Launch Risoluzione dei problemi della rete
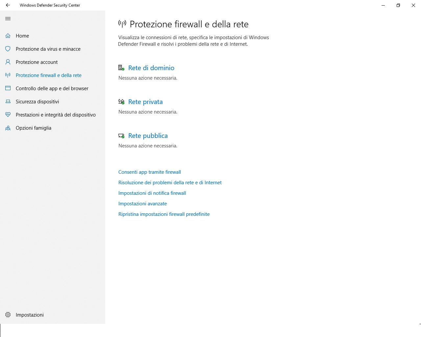Image resolution: width=421 pixels, height=337 pixels. tap(170, 182)
